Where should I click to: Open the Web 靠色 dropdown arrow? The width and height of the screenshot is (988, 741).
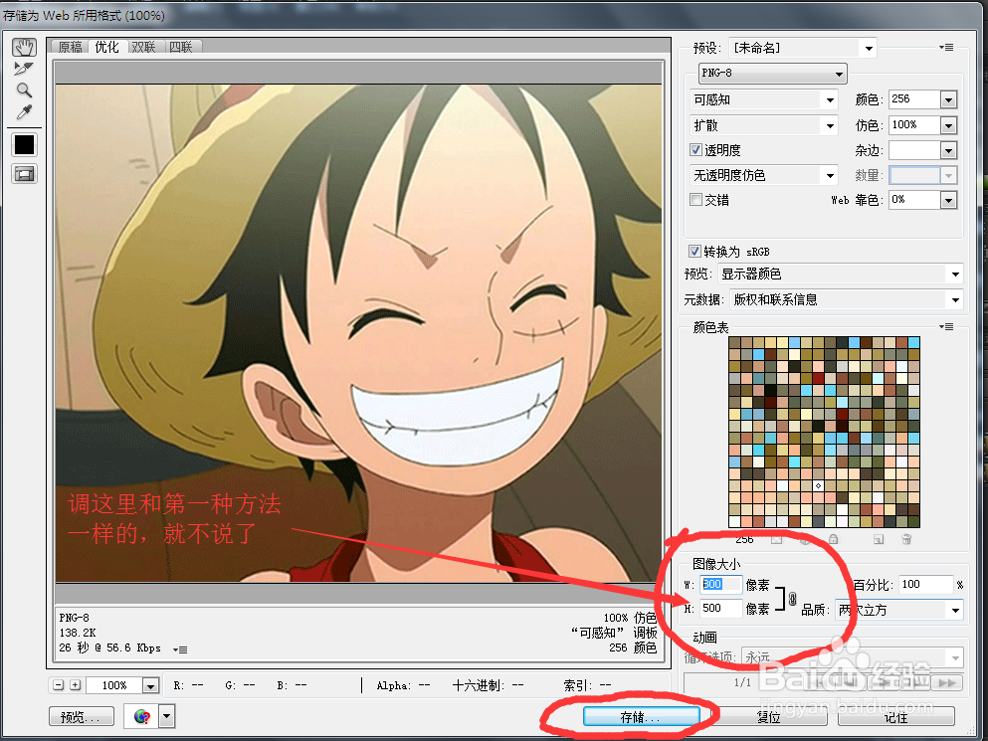pyautogui.click(x=948, y=200)
